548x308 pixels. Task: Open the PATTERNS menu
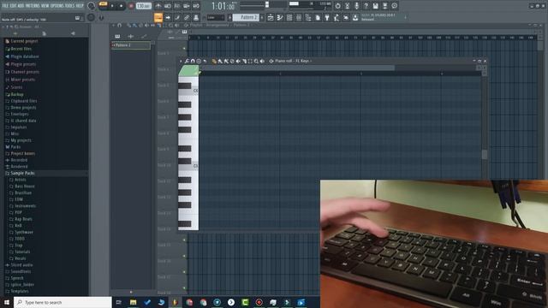point(33,6)
